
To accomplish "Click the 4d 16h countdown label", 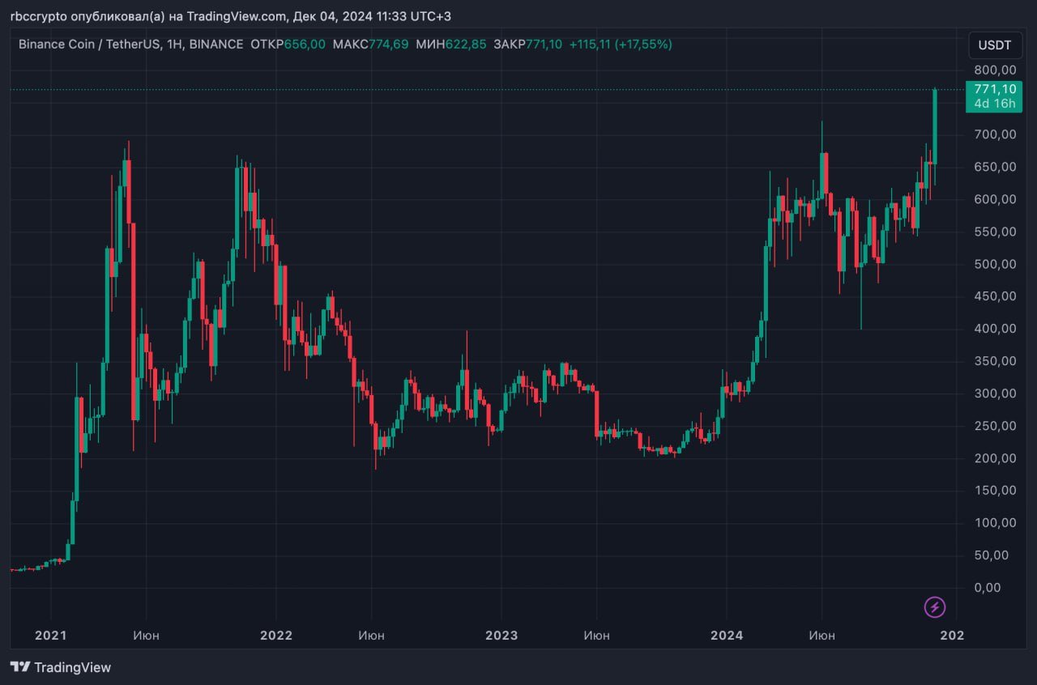I will click(994, 104).
